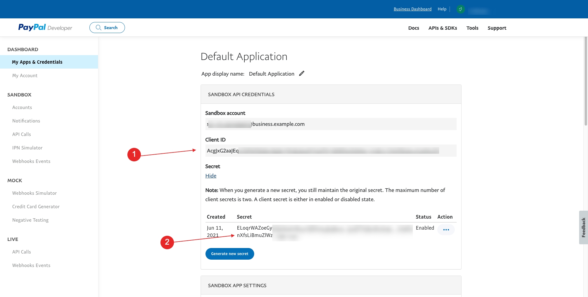This screenshot has height=297, width=588.
Task: Click the Help link in top bar
Action: [442, 9]
